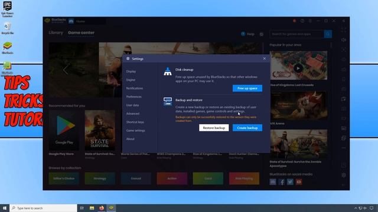Click the volume icon in side toolbar
This screenshot has width=378, height=212.
click(344, 40)
